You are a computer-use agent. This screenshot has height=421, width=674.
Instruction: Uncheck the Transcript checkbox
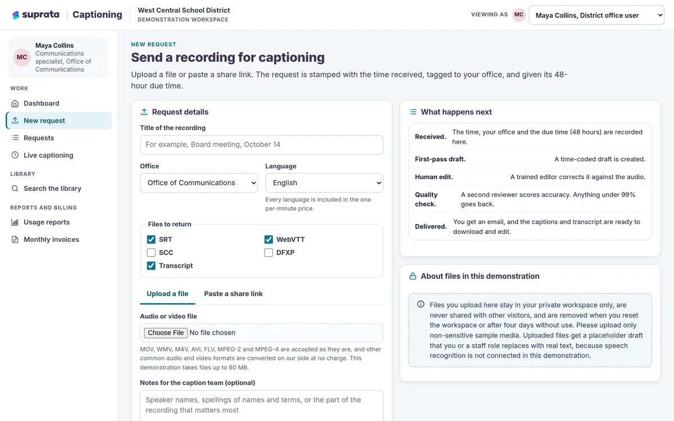click(151, 266)
